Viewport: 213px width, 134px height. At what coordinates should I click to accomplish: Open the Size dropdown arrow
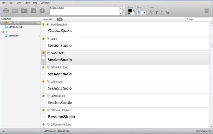[x=144, y=13]
